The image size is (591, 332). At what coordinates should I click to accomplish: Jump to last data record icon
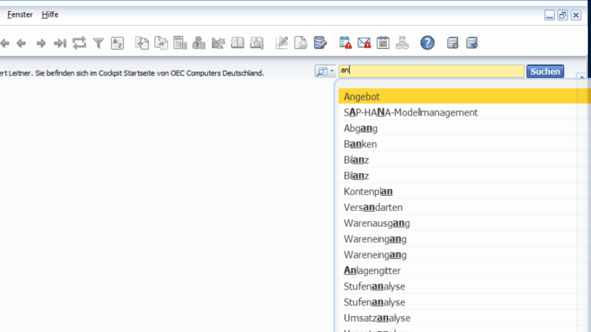pyautogui.click(x=60, y=43)
